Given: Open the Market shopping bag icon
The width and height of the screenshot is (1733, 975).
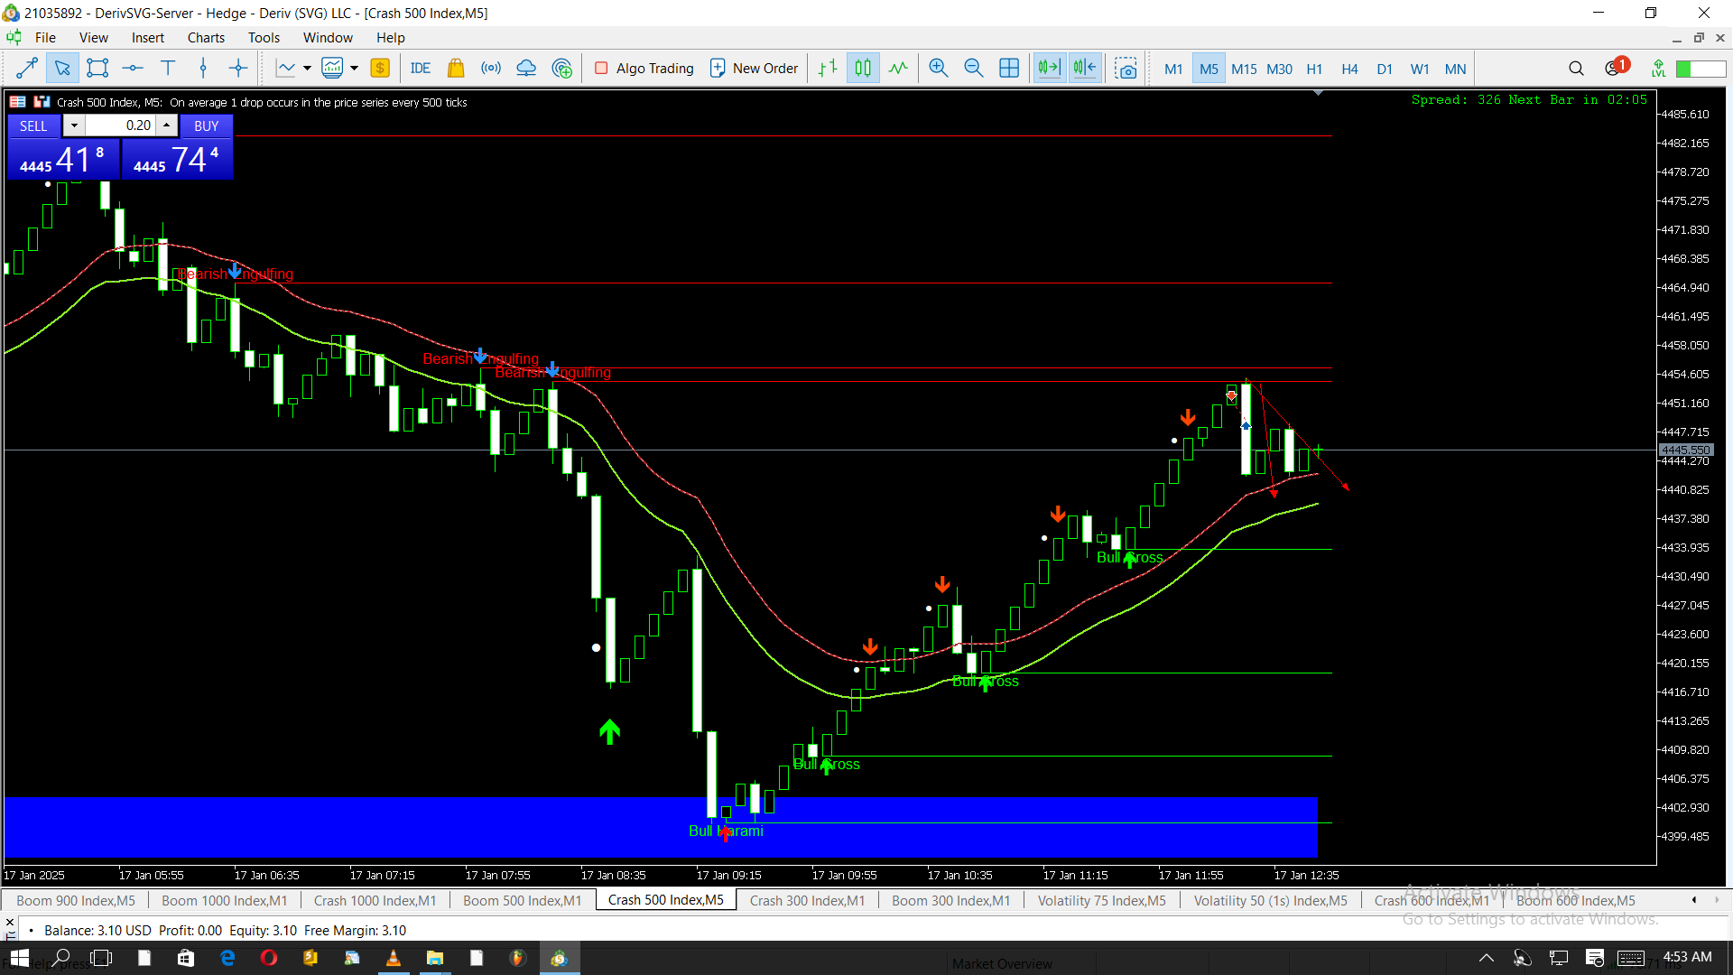Looking at the screenshot, I should tap(456, 68).
